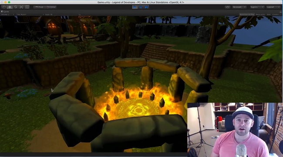Viewport: 283px width, 157px height.
Task: Toggle Mute audio in Game view
Action: tap(260, 14)
